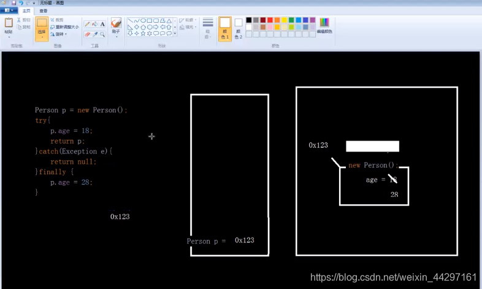Pick the red color swatch

click(270, 20)
